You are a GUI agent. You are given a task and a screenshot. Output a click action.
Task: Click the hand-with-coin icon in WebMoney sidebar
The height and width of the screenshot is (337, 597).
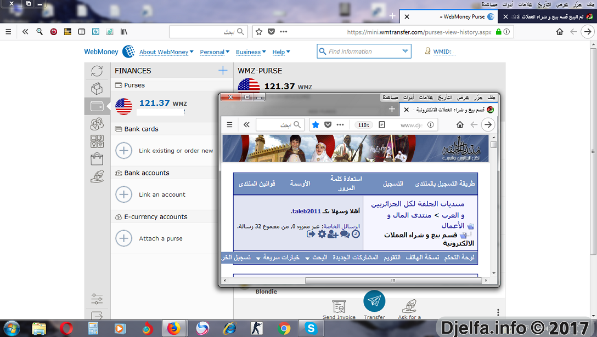pyautogui.click(x=97, y=176)
